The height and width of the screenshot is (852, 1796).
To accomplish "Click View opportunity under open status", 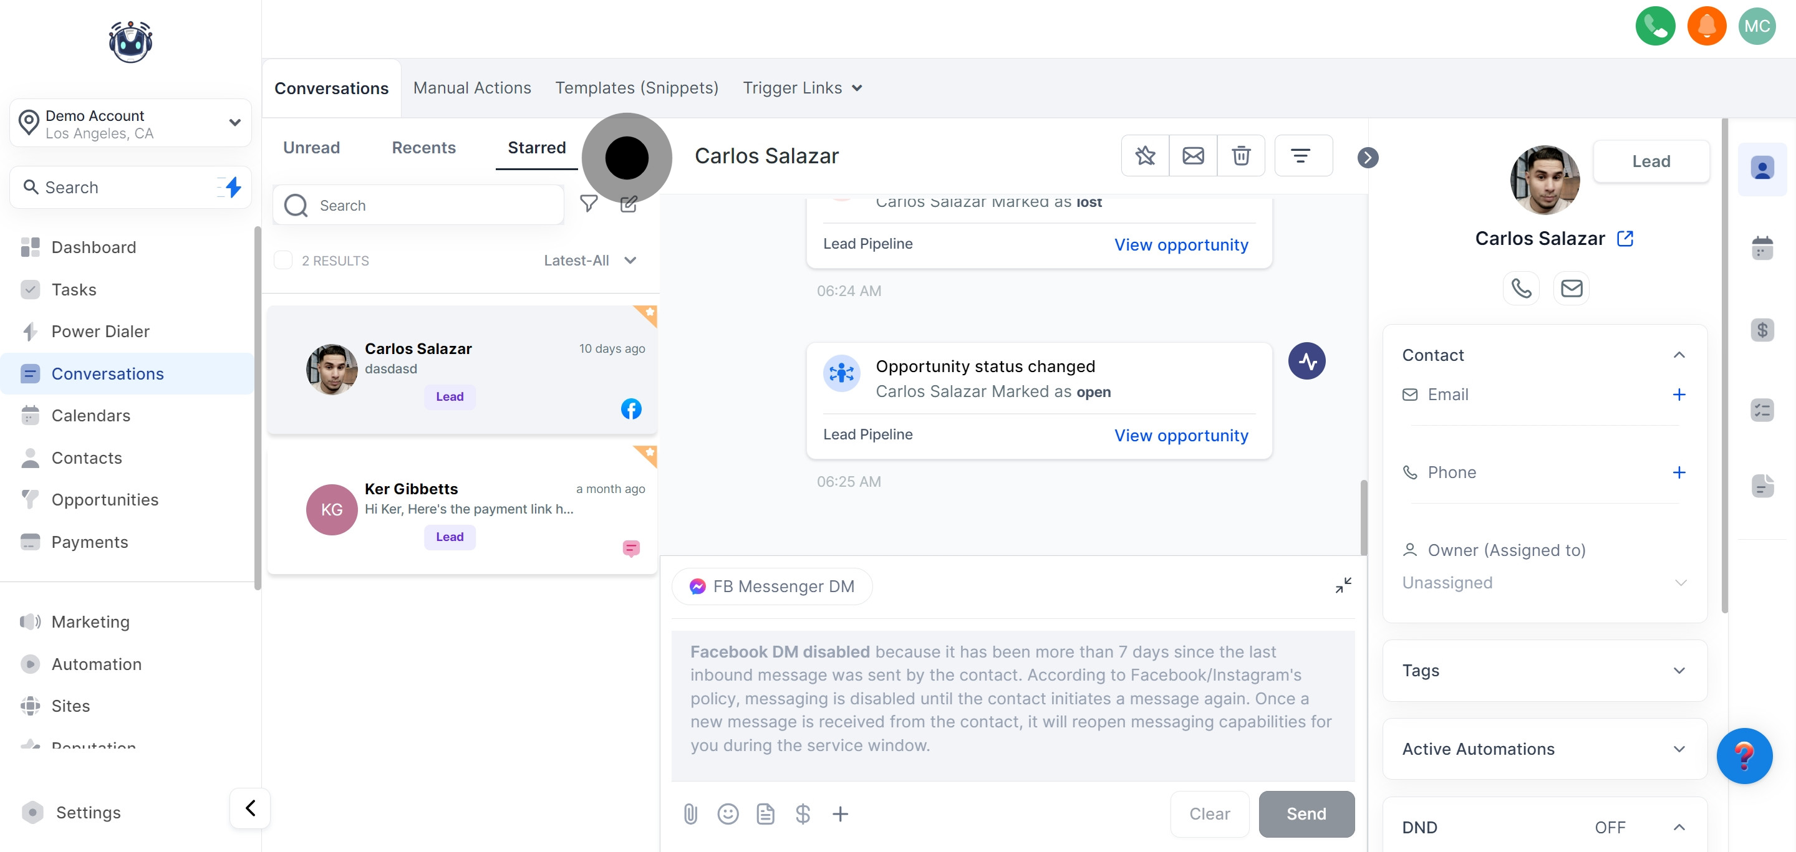I will point(1181,436).
